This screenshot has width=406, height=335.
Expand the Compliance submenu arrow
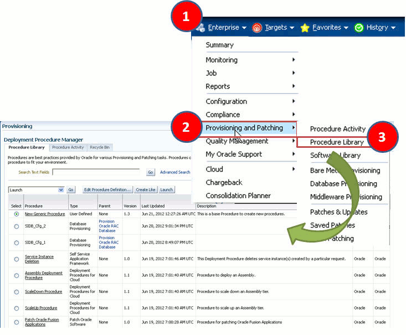click(294, 115)
